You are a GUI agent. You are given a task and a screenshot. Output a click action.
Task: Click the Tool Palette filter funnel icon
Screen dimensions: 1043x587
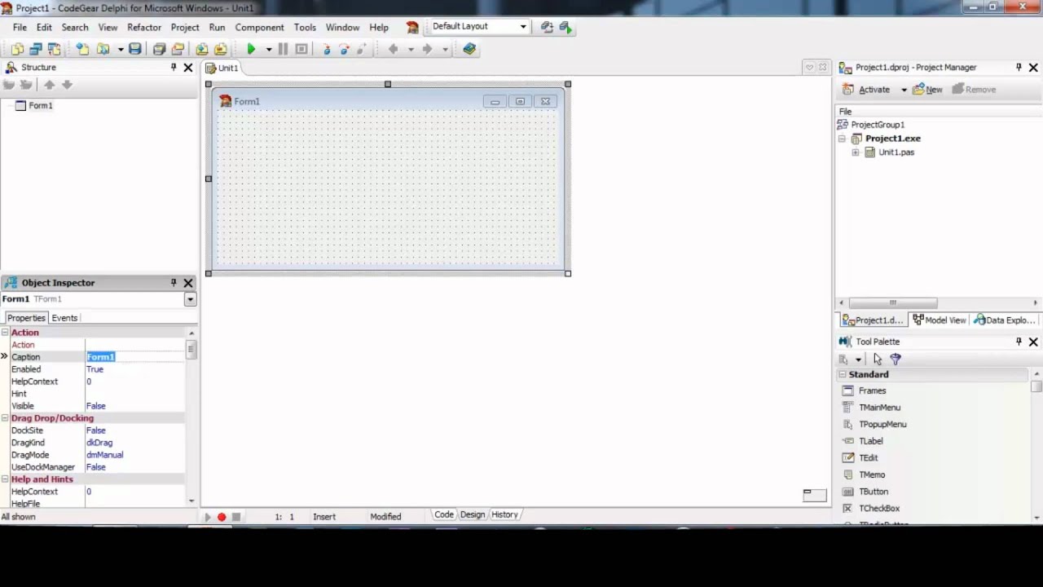click(x=896, y=359)
